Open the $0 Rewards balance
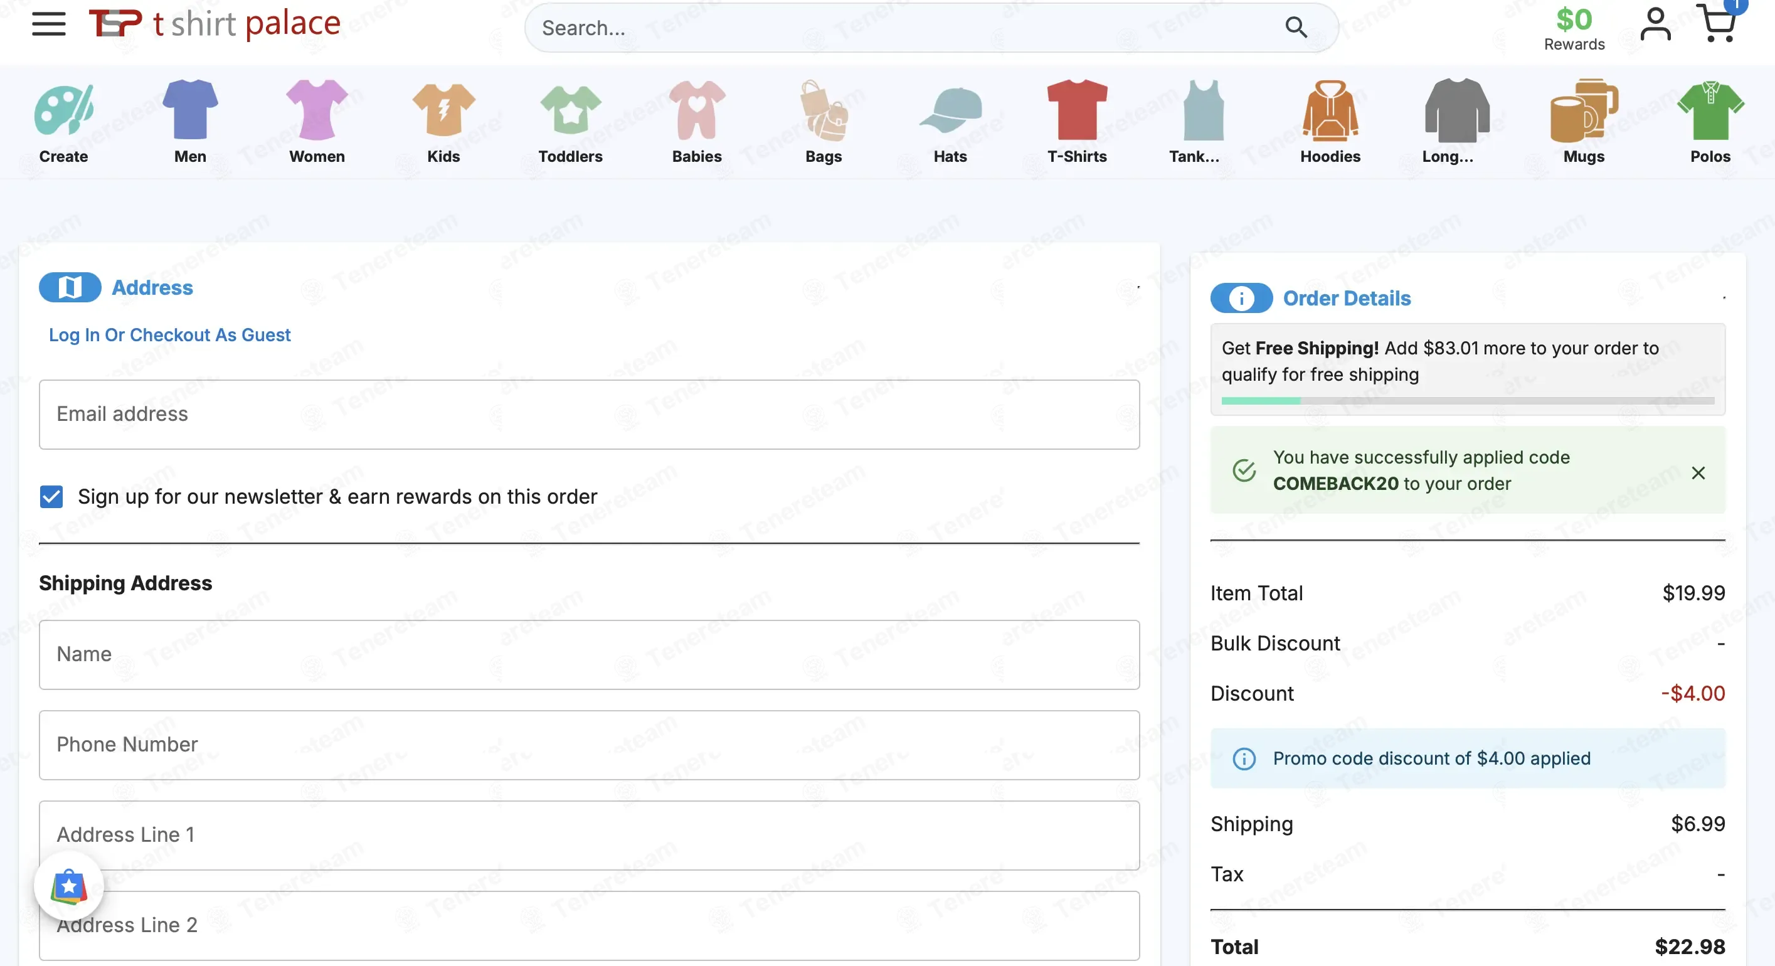Viewport: 1775px width, 966px height. [1574, 29]
